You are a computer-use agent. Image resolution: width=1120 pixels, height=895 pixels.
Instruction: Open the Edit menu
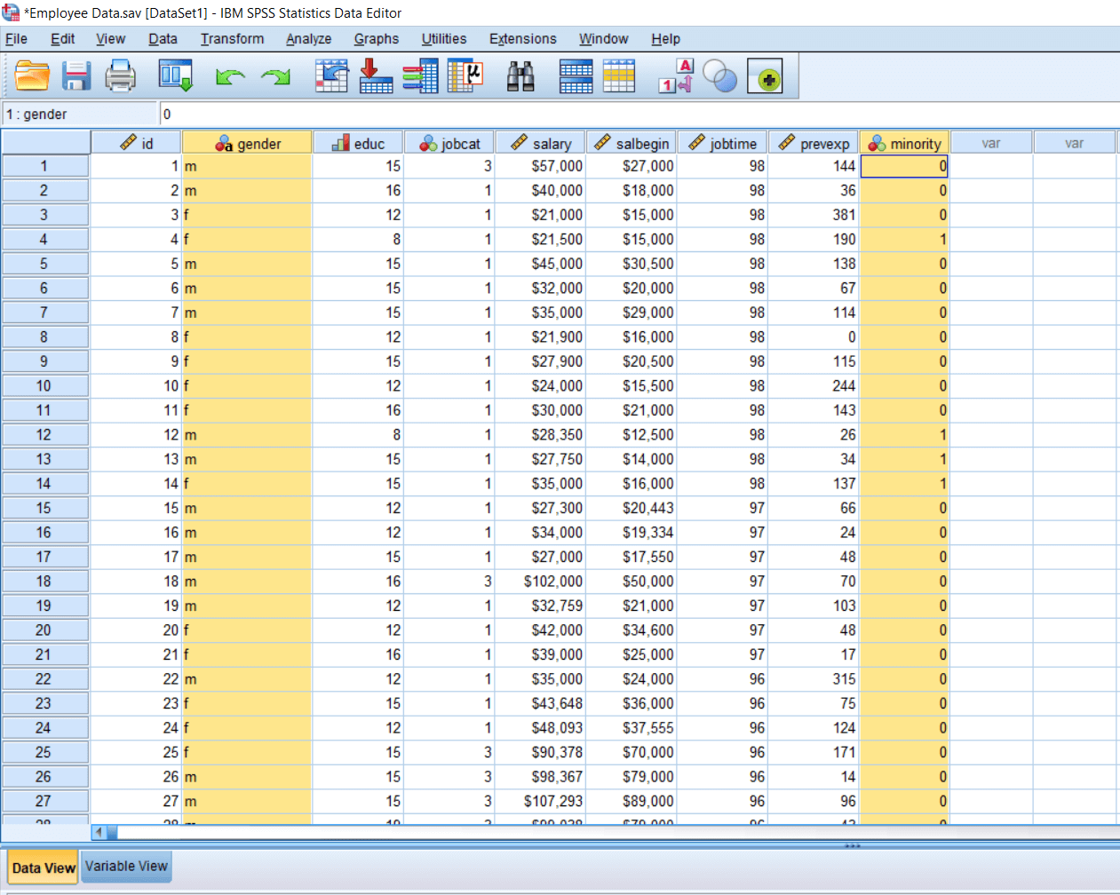(x=62, y=39)
